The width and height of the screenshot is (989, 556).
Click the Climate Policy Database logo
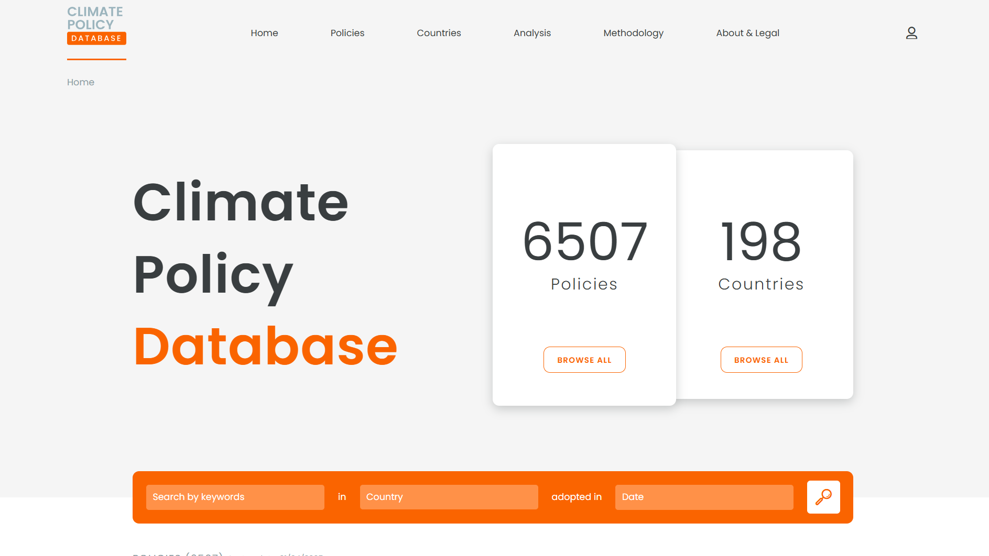tap(96, 24)
